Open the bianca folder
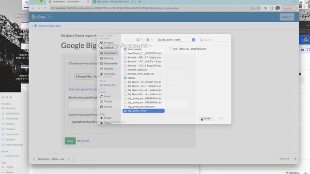 pyautogui.click(x=143, y=78)
